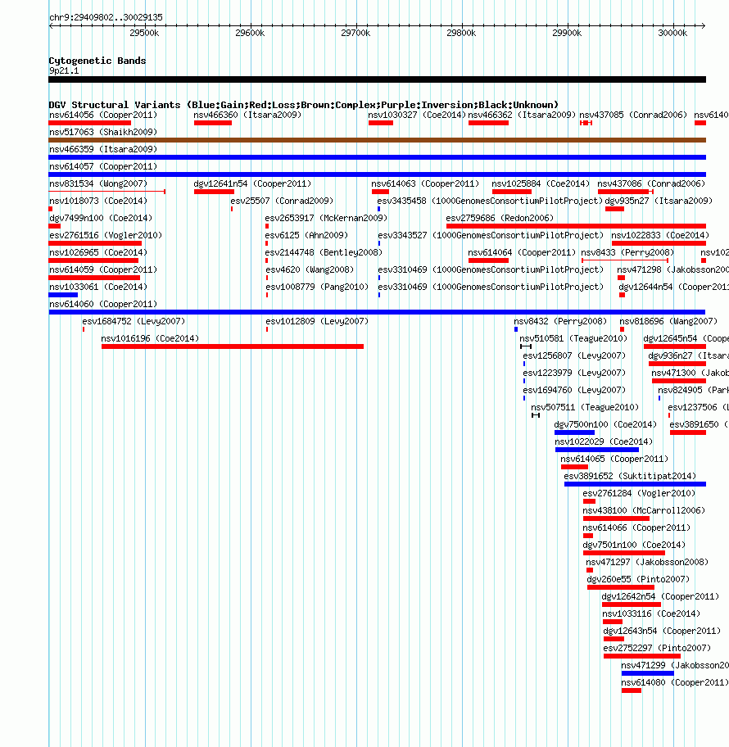The width and height of the screenshot is (729, 747).
Task: Click the 30000k ruler label
Action: [x=672, y=33]
